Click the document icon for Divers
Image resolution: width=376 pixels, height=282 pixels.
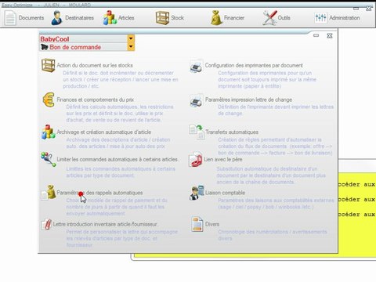[197, 224]
